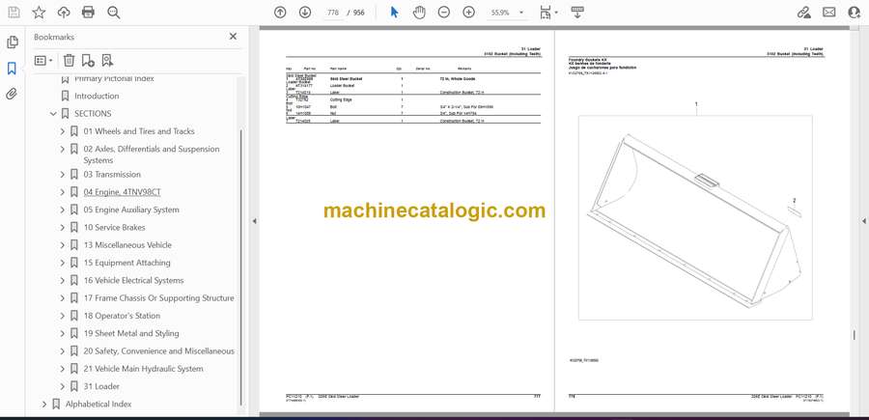Open the account sign-in icon
The width and height of the screenshot is (869, 420).
(855, 13)
